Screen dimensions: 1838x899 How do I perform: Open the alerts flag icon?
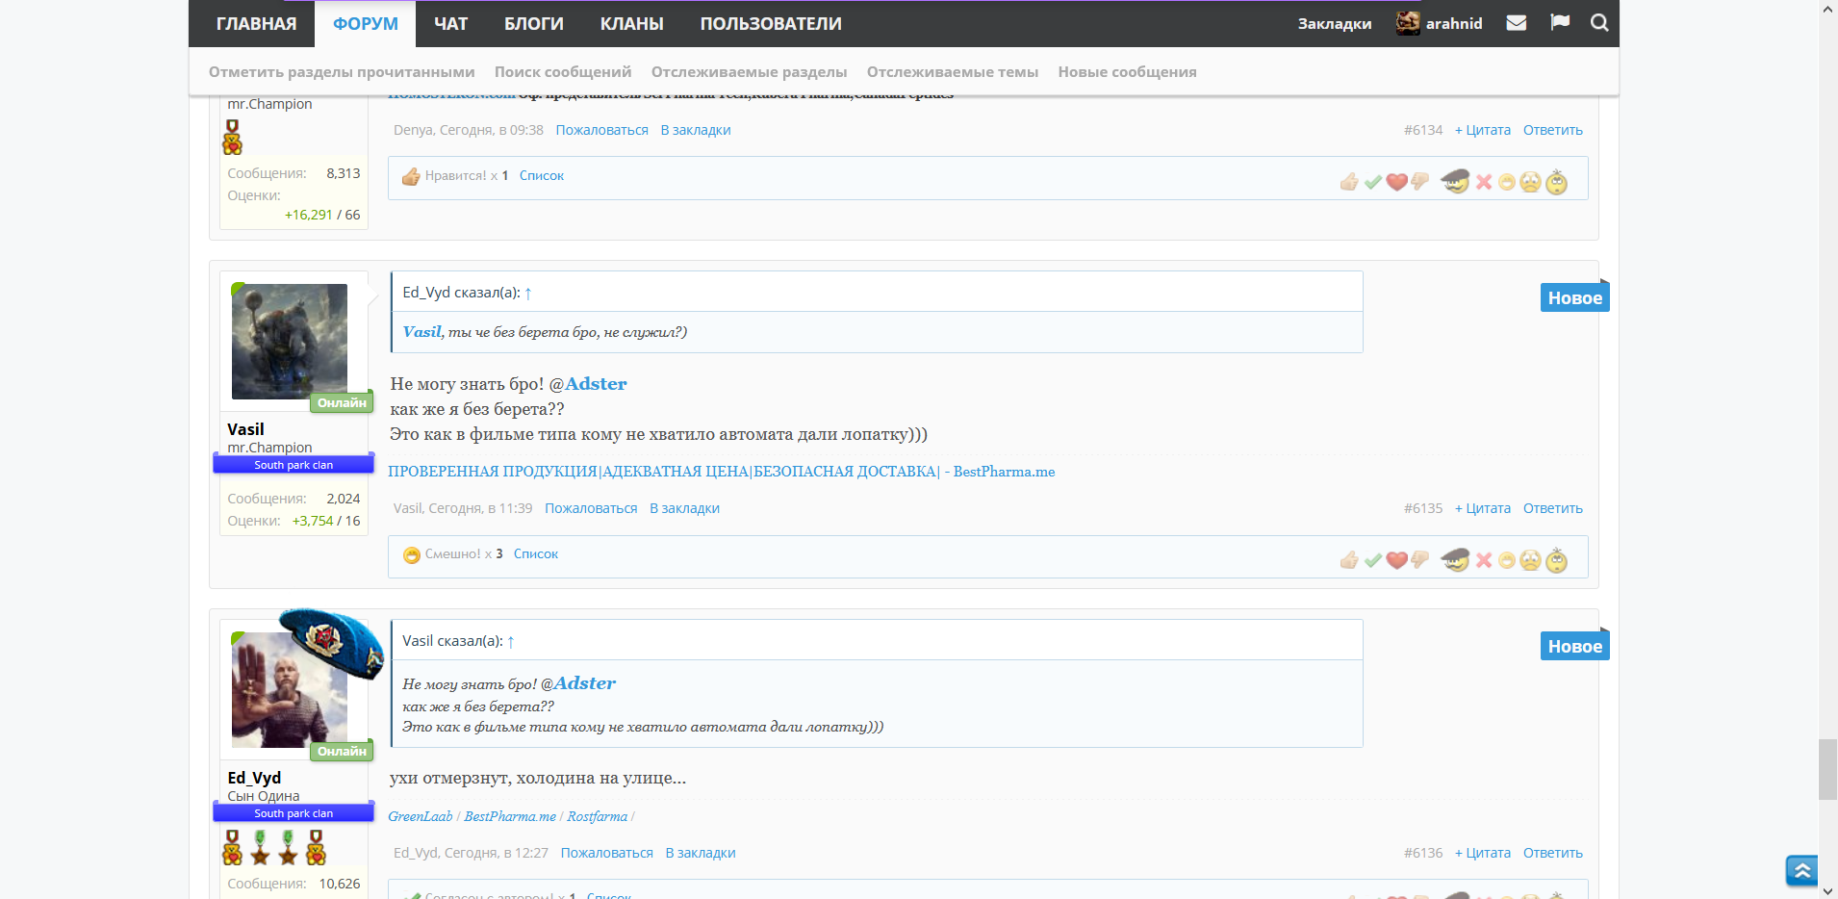tap(1560, 23)
